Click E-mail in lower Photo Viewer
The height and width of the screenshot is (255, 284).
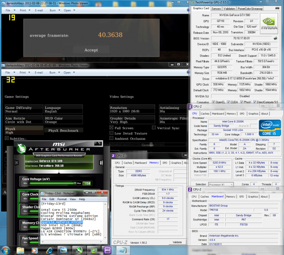tap(39, 73)
